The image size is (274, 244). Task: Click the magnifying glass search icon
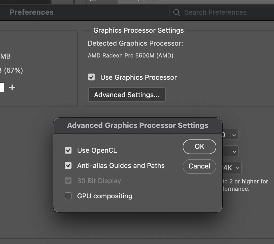pos(177,12)
